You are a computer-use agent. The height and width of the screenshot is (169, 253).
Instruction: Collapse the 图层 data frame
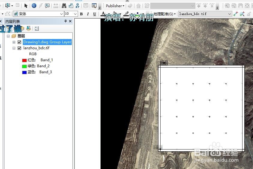(8, 36)
